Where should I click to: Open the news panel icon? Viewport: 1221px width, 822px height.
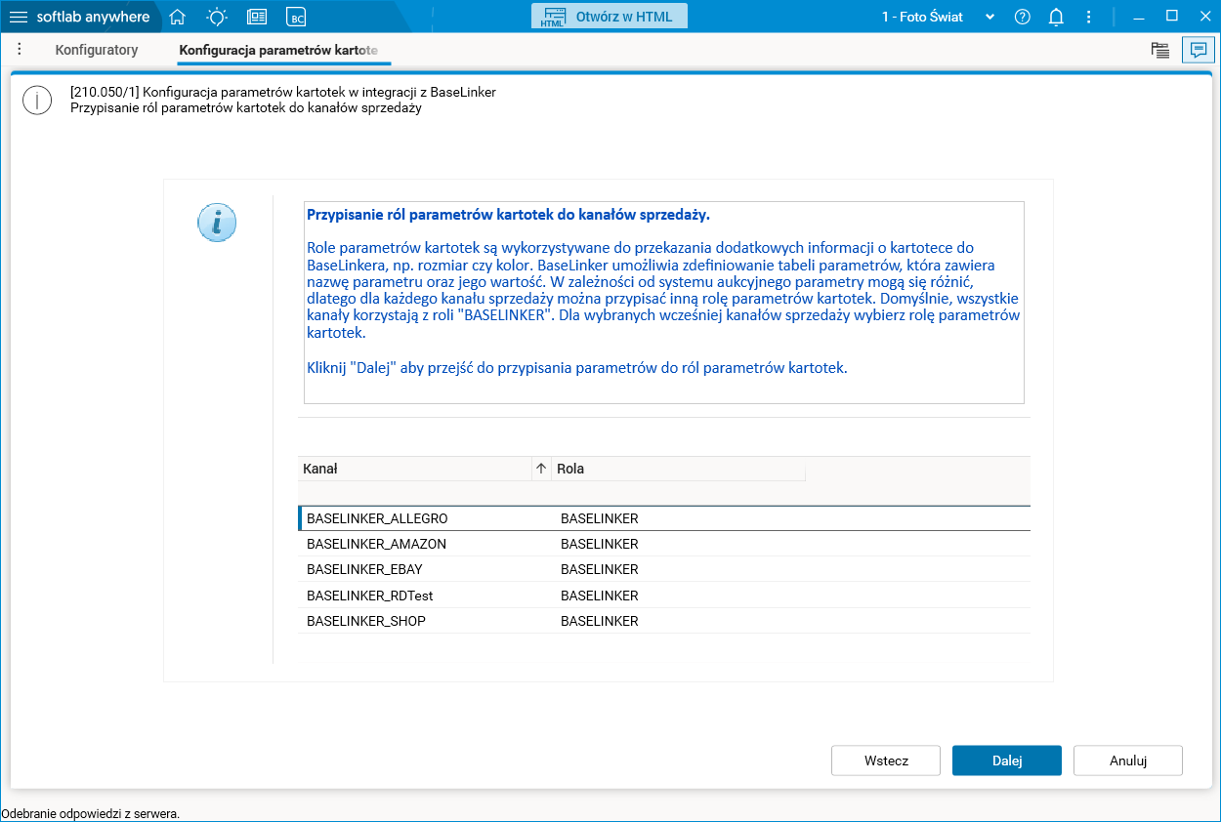pos(257,17)
